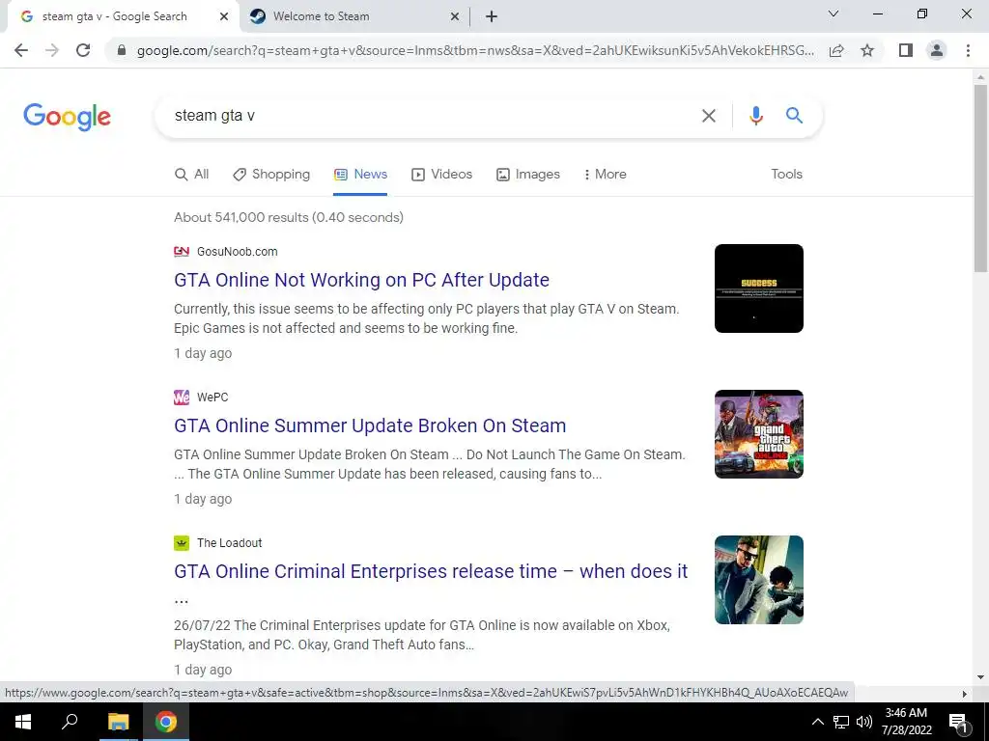The height and width of the screenshot is (741, 989).
Task: Open network status tray icon
Action: click(x=841, y=722)
